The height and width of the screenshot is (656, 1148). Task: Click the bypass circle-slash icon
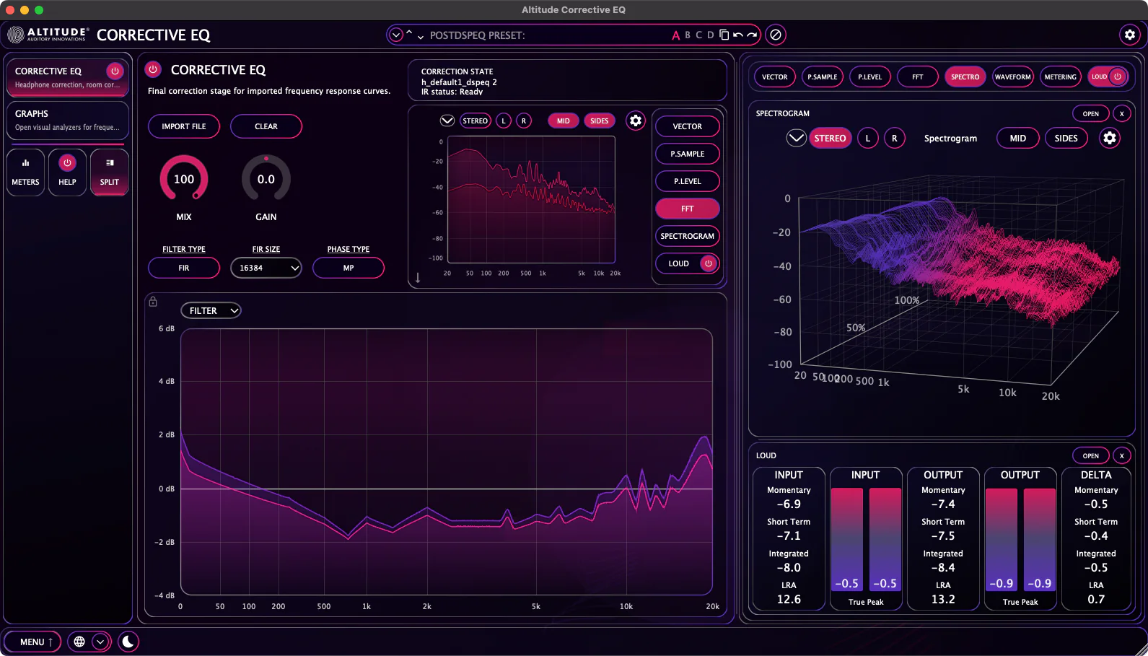coord(776,35)
